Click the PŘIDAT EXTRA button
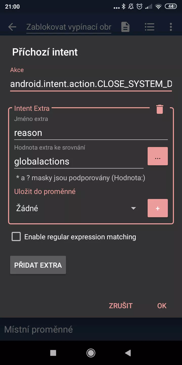This screenshot has height=365, width=182. coord(38,265)
